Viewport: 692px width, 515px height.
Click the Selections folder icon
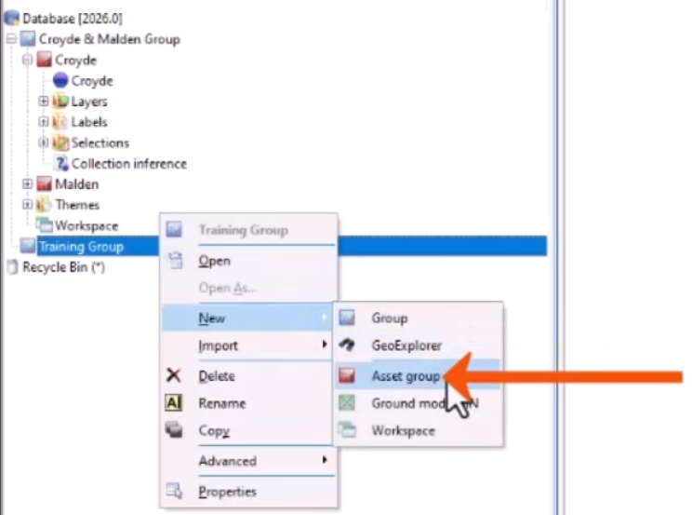point(60,142)
